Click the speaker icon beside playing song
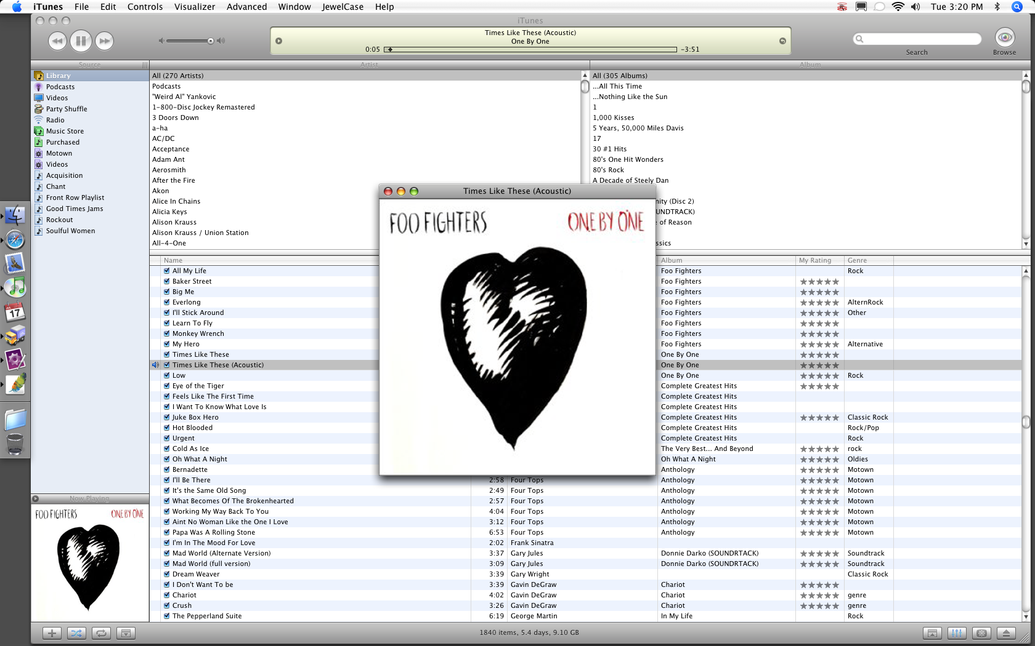This screenshot has width=1035, height=646. 155,365
